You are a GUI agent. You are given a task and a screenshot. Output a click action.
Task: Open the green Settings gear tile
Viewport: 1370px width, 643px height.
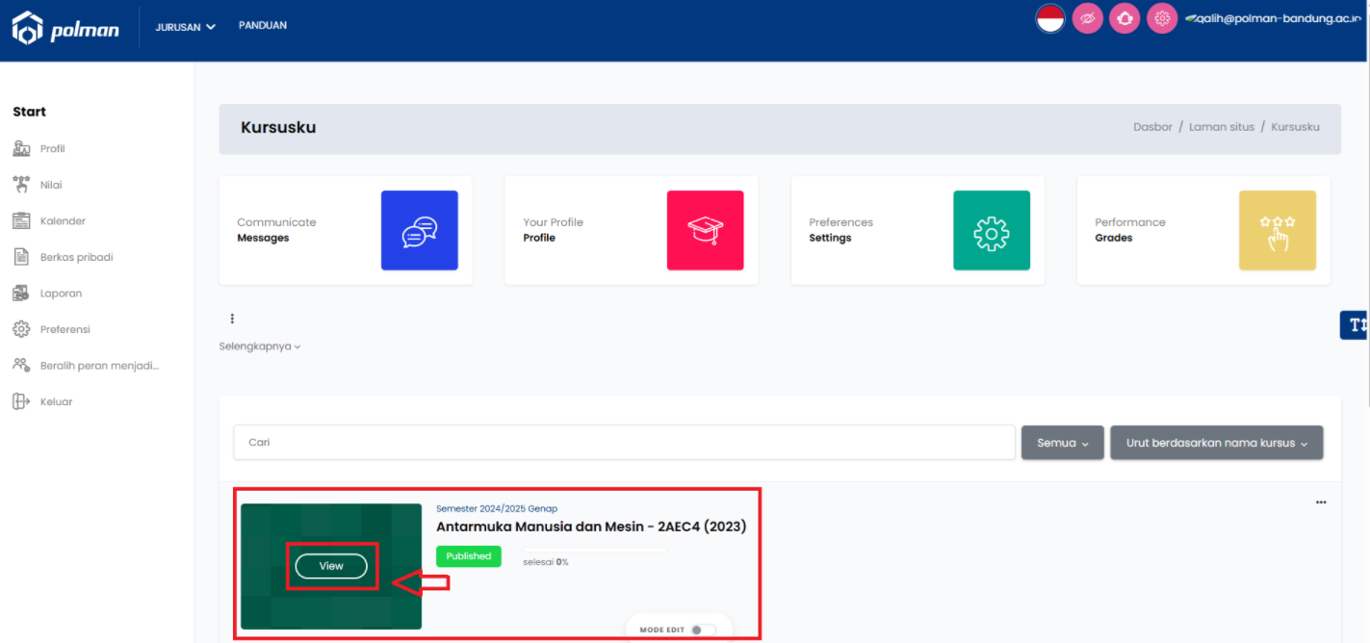coord(991,230)
